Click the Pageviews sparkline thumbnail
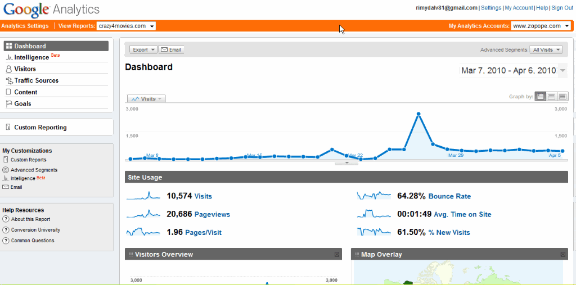This screenshot has height=285, width=576. pos(143,214)
